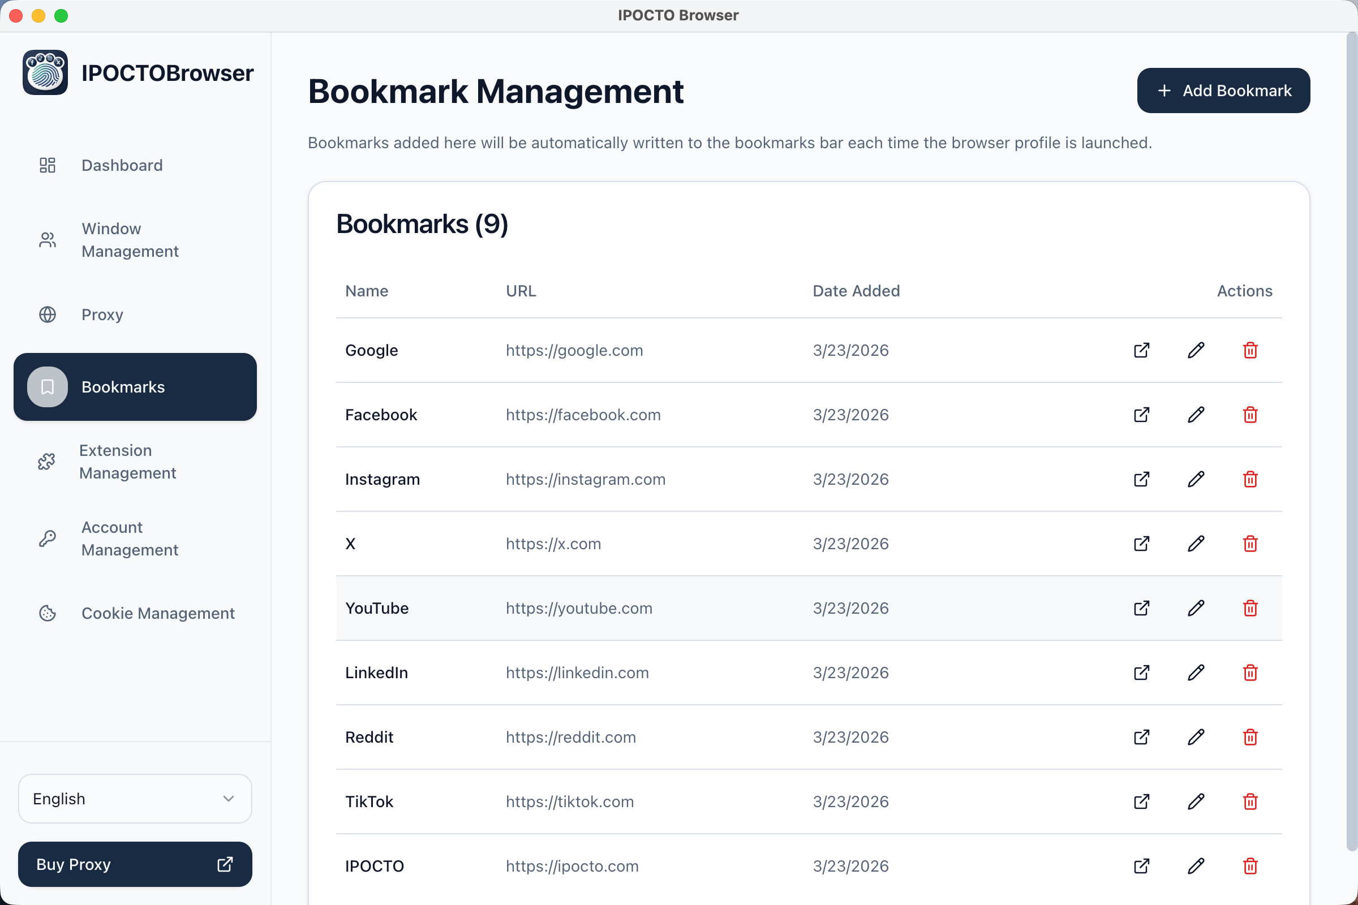Screen dimensions: 1358x905
Task: Click the https://linkedin.com URL text
Action: click(577, 673)
